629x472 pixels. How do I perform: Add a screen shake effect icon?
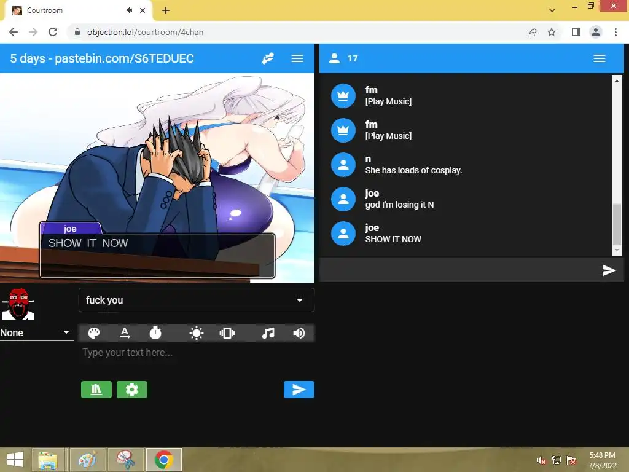(x=227, y=333)
